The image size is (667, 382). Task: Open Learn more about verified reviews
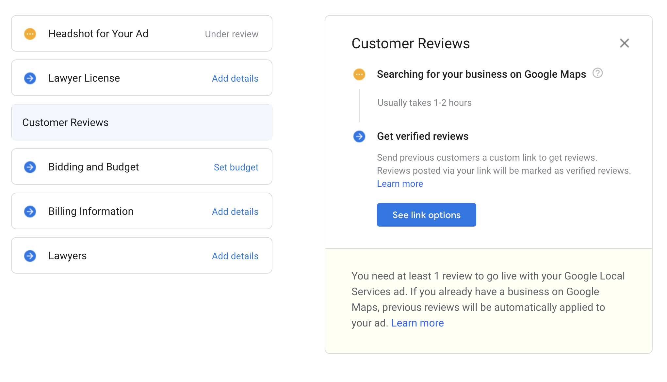click(400, 183)
